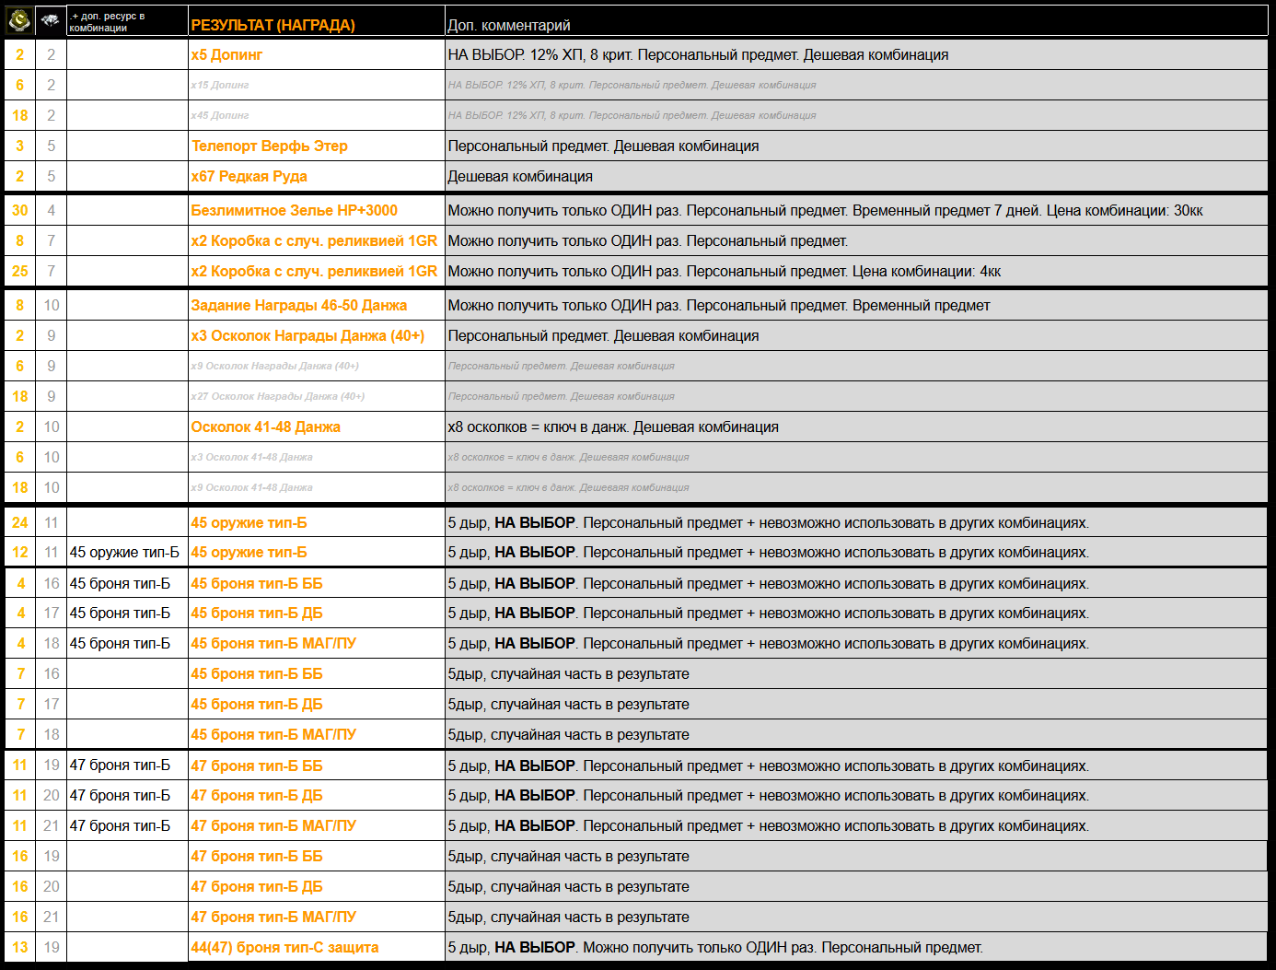Click the orange 3 beside "Телепорт Верфь Этер"
1276x970 pixels.
click(20, 146)
